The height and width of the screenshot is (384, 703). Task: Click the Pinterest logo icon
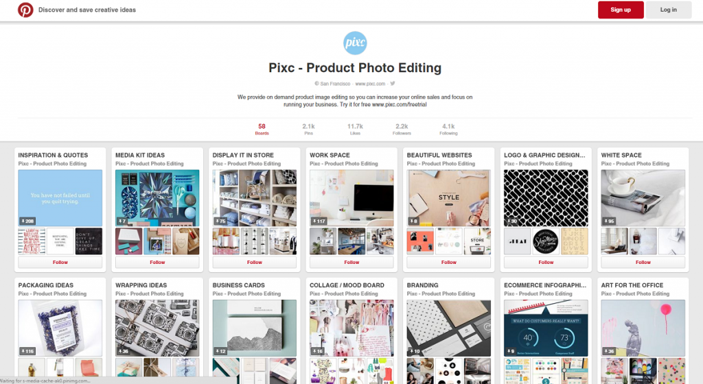(25, 10)
